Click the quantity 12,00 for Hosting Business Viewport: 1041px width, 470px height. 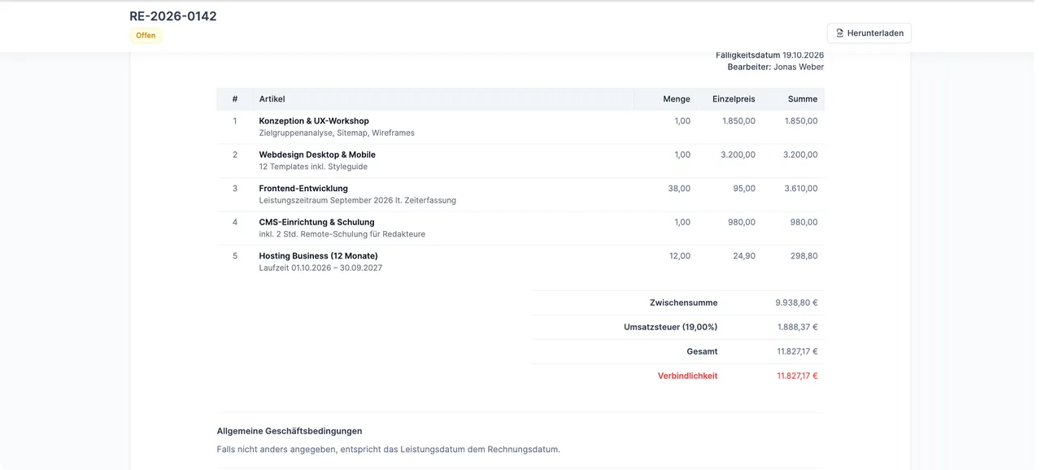[680, 256]
